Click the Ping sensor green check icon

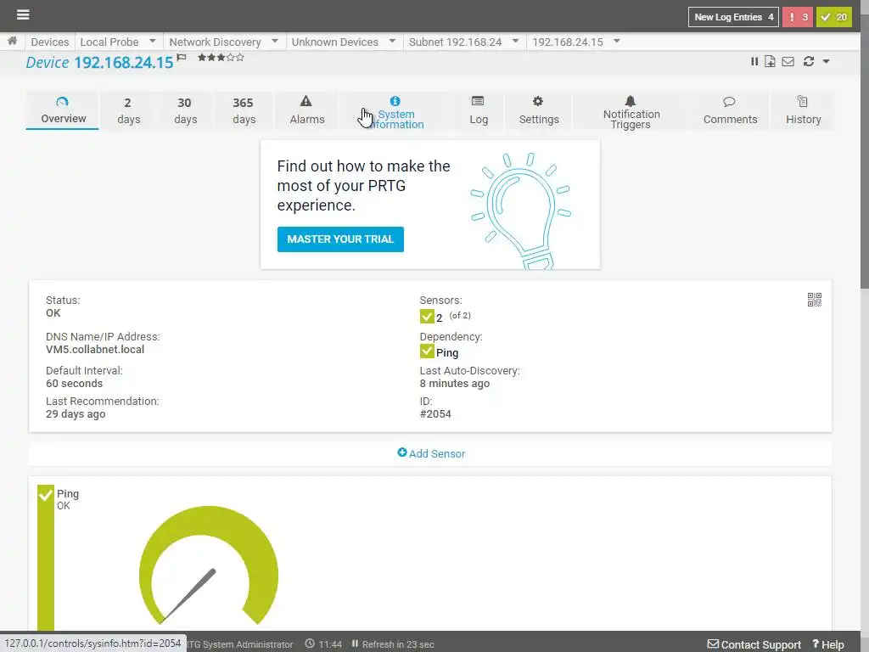coord(46,494)
